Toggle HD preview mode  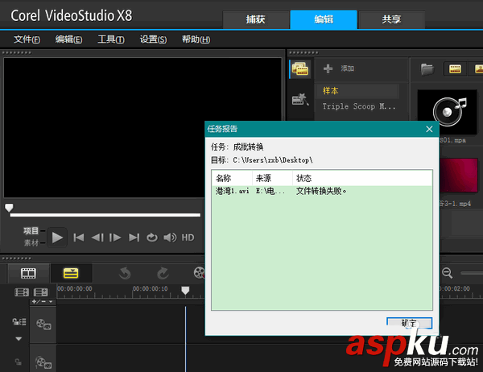coord(188,238)
